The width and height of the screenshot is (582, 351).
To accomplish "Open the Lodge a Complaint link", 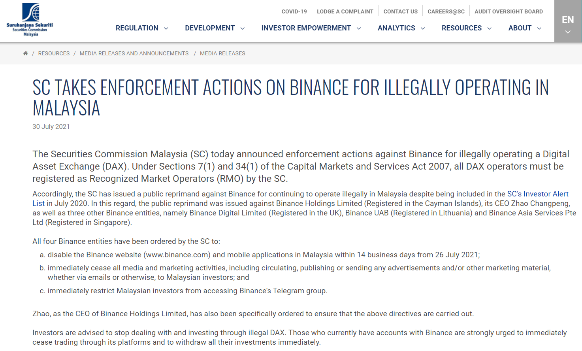I will click(x=345, y=11).
